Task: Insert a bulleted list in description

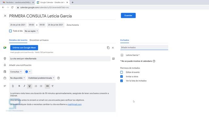Action: 41,86
